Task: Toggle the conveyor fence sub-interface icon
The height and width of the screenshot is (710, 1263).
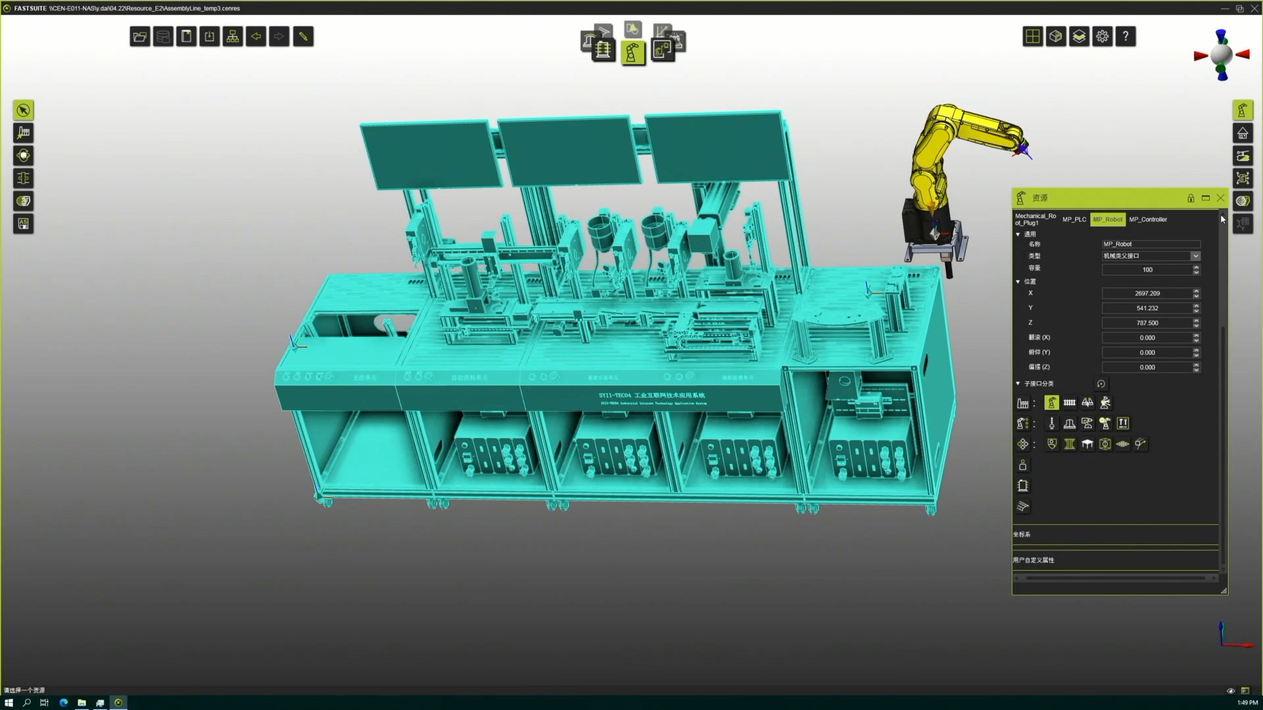Action: (1070, 403)
